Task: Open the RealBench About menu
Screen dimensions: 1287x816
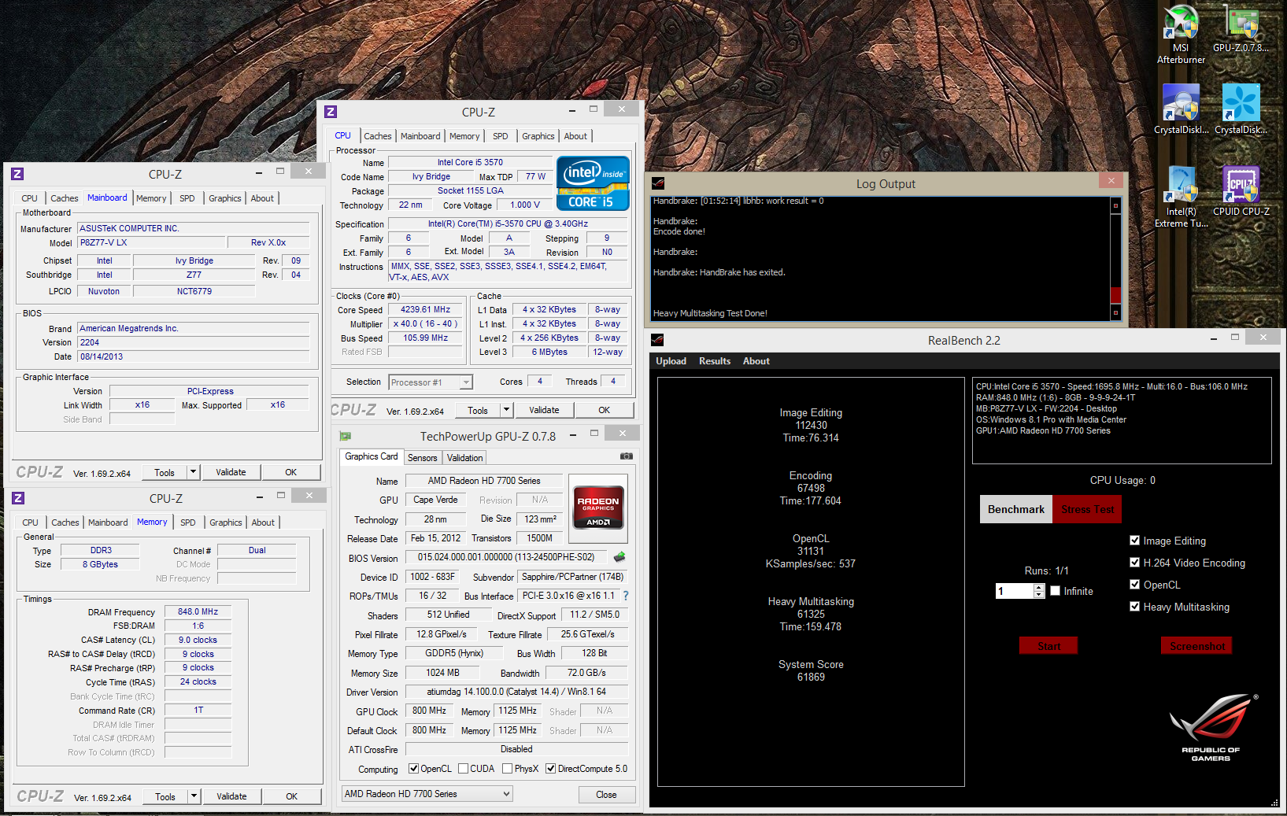Action: 756,361
